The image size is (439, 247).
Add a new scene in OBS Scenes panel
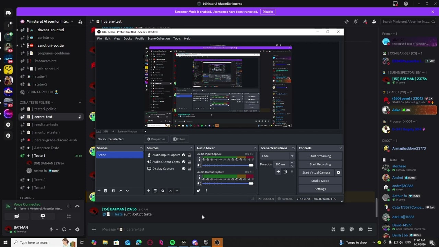coord(99,191)
